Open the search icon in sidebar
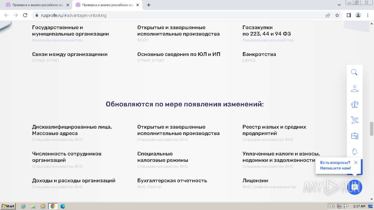 [x=354, y=72]
